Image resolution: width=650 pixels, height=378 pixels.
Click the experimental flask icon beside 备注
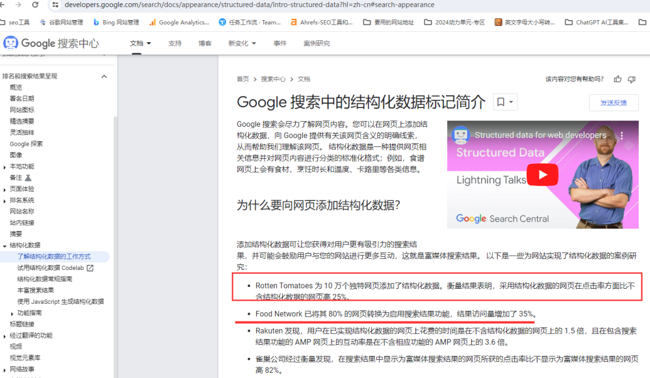(28, 178)
